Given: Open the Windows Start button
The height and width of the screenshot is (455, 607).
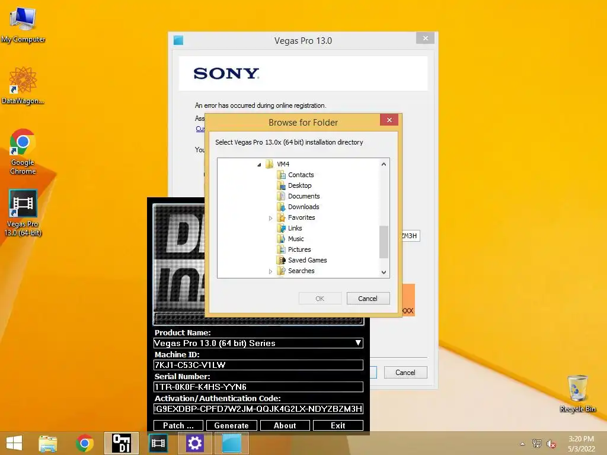Looking at the screenshot, I should coord(14,443).
